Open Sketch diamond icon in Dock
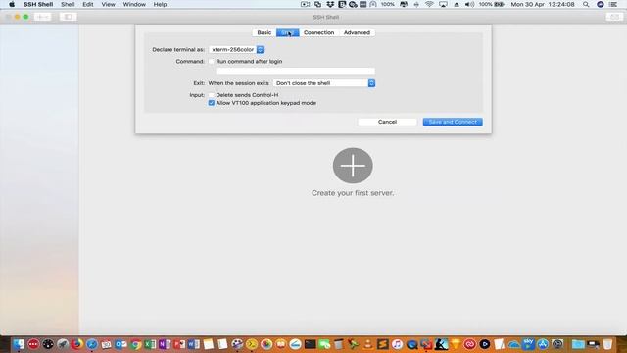Viewport: 627px width, 353px height. pyautogui.click(x=456, y=344)
